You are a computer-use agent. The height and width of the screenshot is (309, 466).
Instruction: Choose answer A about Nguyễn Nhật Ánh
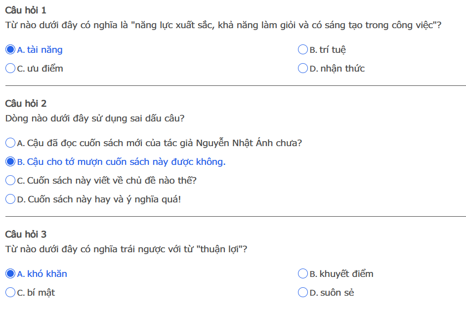(x=10, y=143)
